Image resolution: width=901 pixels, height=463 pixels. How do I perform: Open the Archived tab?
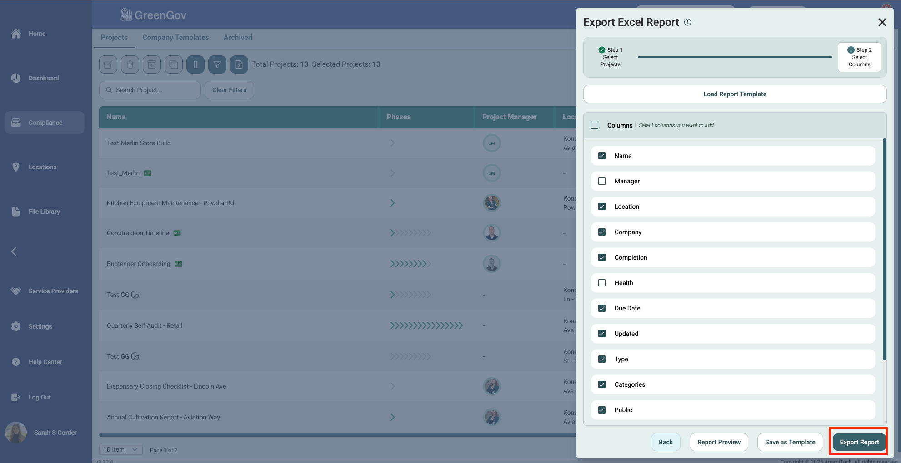coord(238,38)
